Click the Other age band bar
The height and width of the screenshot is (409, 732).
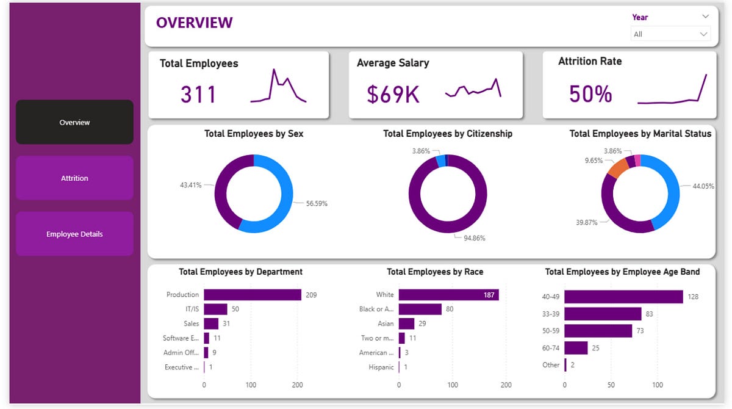click(x=567, y=364)
